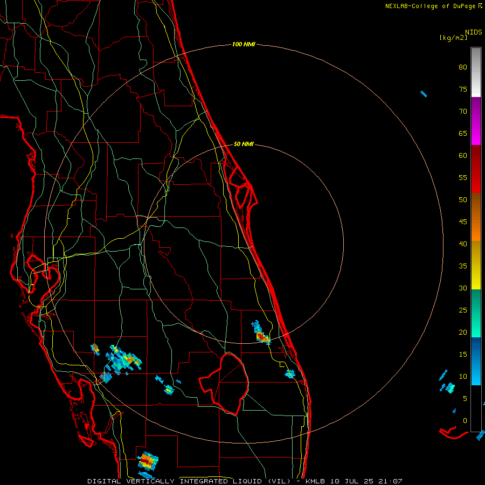Click the 10 value on the color scale
This screenshot has height=485, width=485.
pos(463,377)
